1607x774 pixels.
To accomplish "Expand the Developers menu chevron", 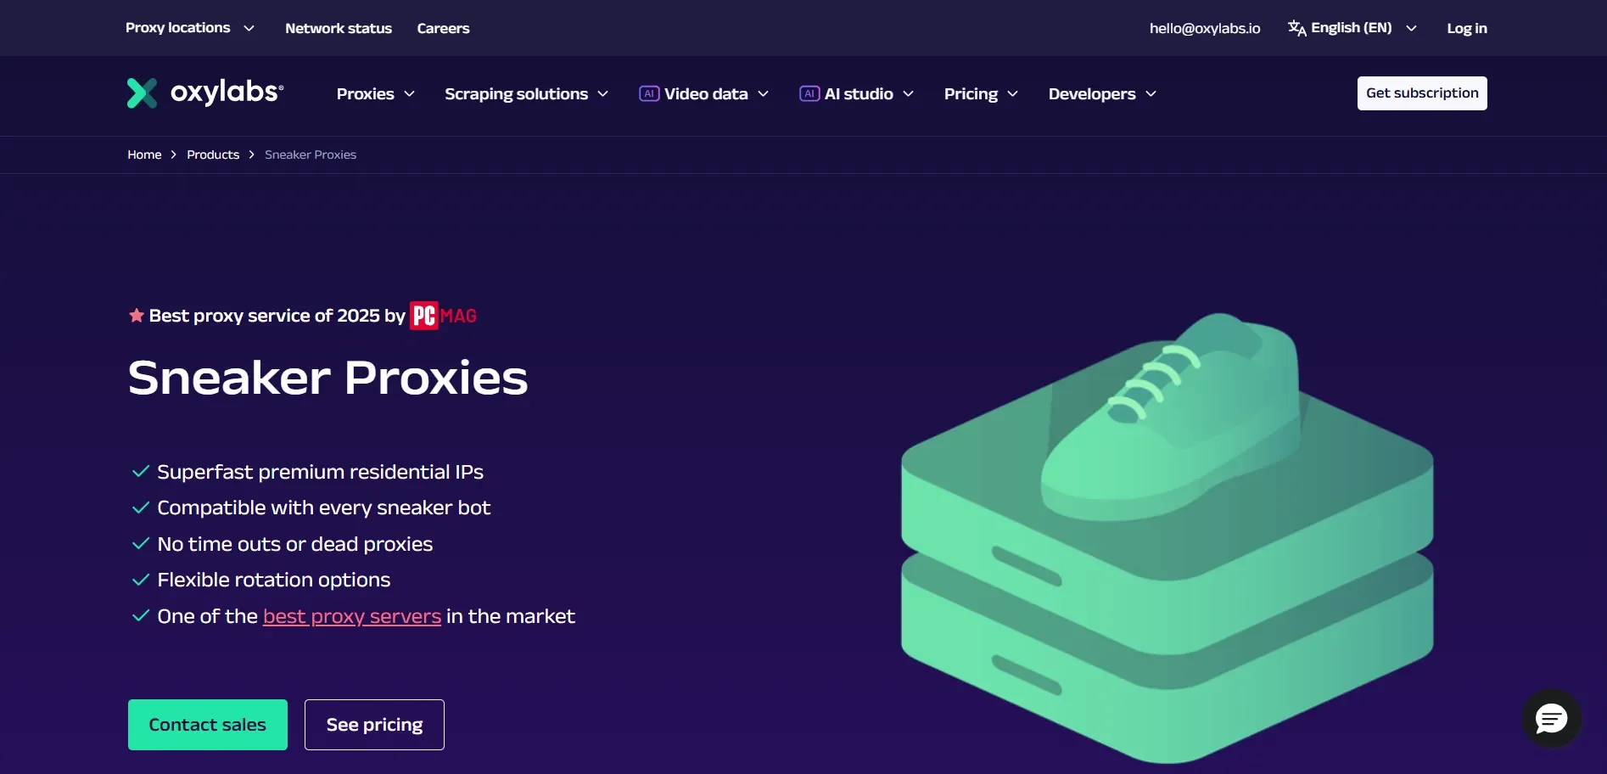I will coord(1151,93).
